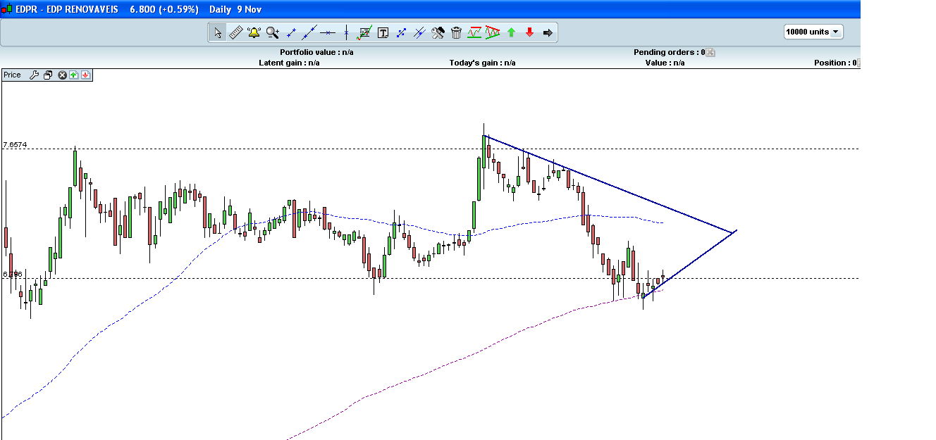
Task: Click the red down arrow sell tool
Action: click(529, 32)
